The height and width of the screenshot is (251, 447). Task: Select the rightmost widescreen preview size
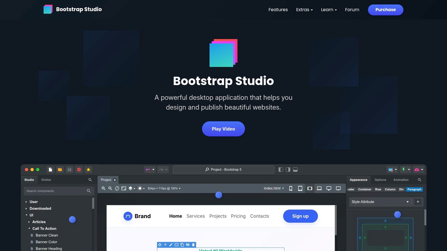tap(338, 189)
